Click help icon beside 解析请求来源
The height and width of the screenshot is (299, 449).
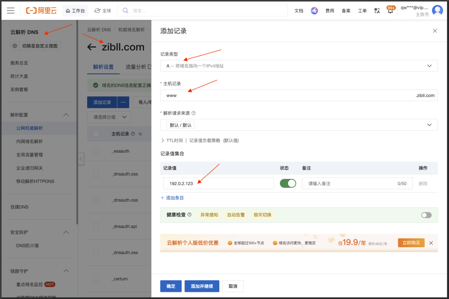(193, 113)
